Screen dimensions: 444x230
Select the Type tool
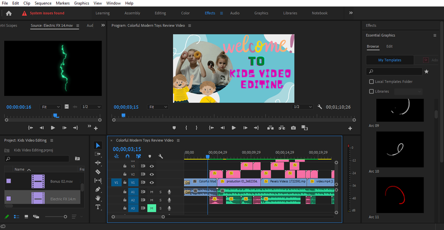pyautogui.click(x=98, y=207)
